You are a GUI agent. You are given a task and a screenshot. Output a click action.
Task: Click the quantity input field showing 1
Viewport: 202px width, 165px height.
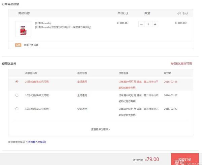click(x=148, y=24)
